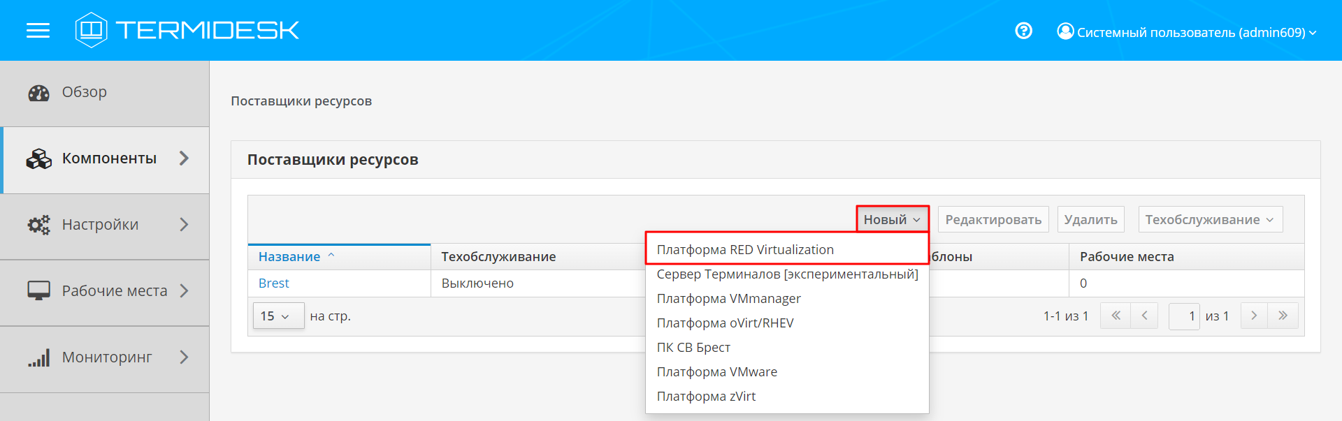The width and height of the screenshot is (1342, 421).
Task: Open the help question mark icon
Action: 1023,31
